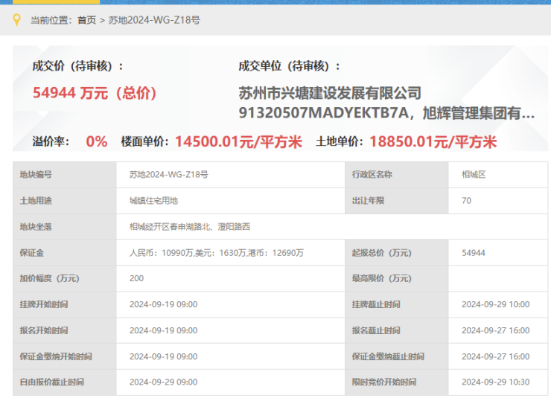
Task: Click the 城镇住宅用地 cell
Action: click(231, 201)
